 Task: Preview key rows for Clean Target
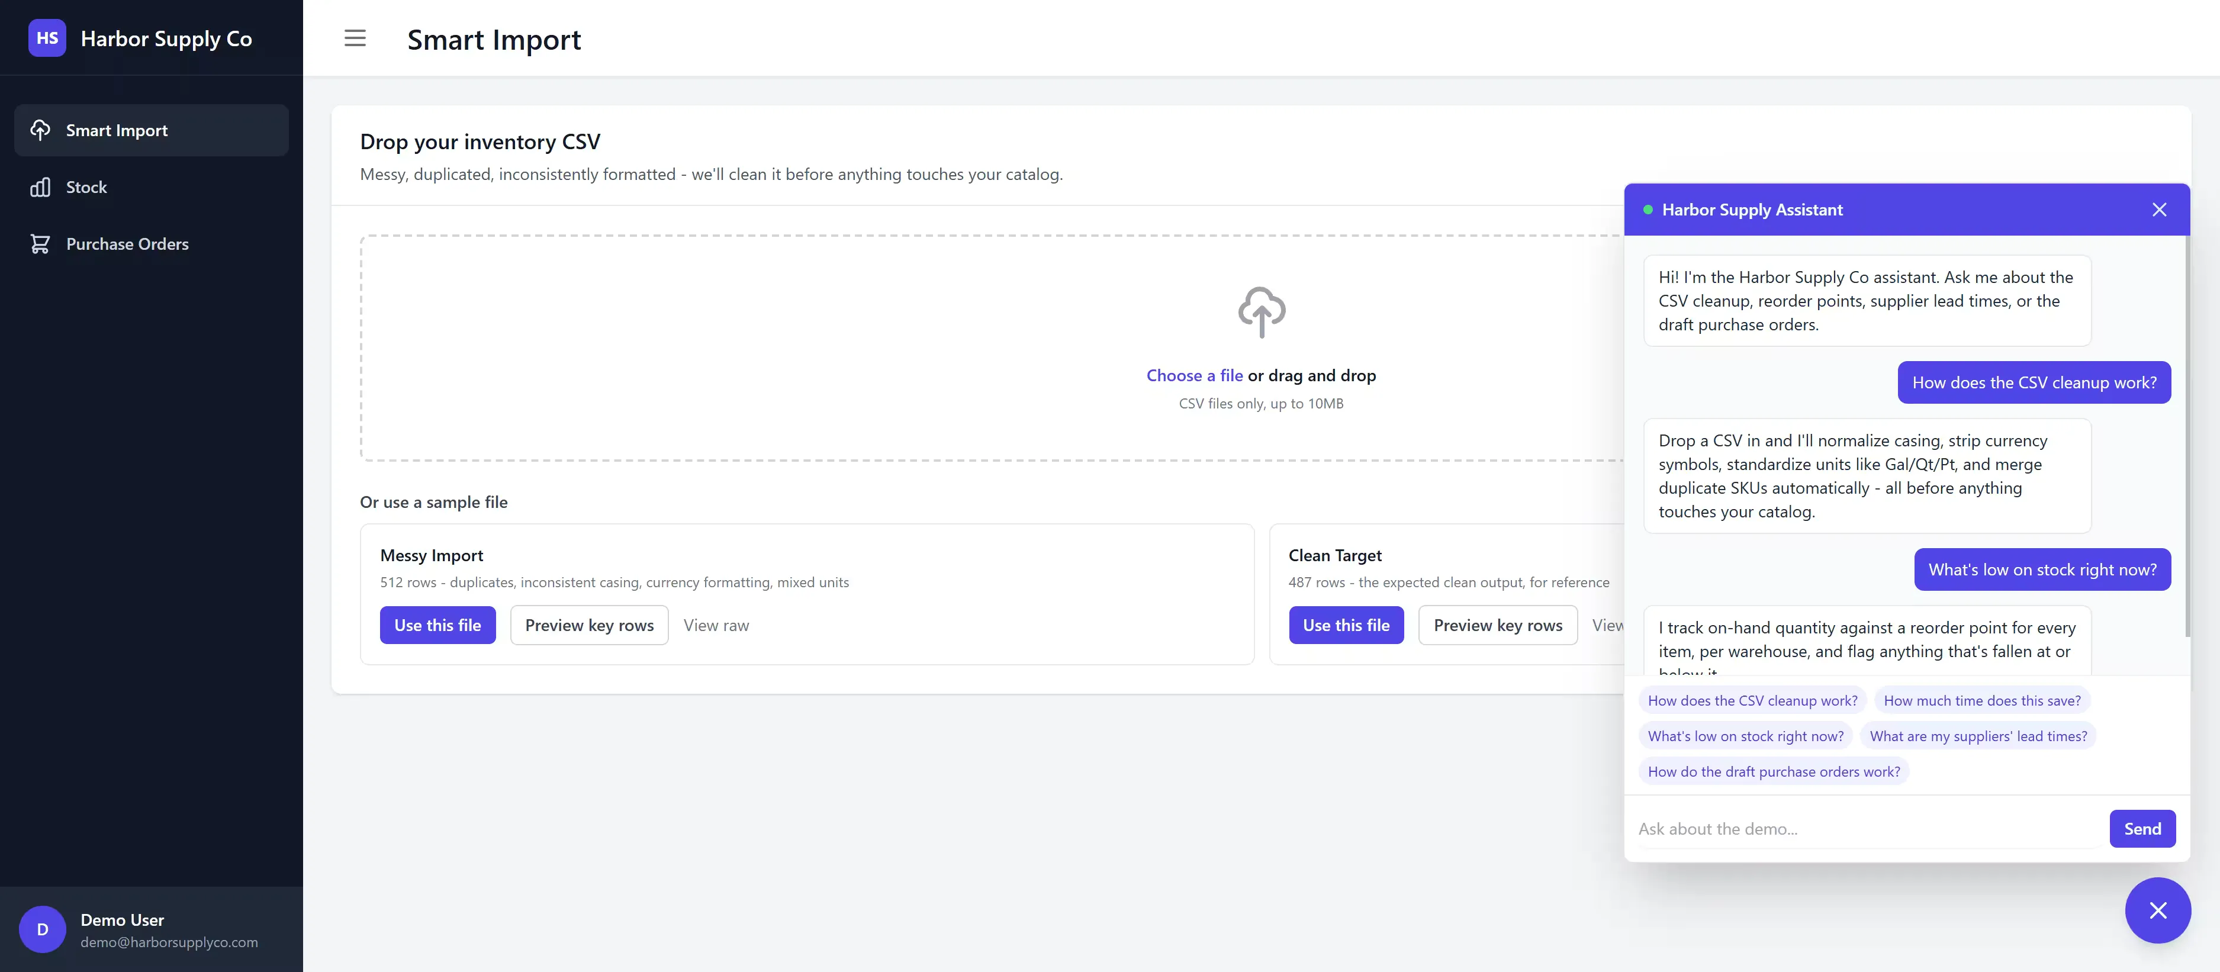pyautogui.click(x=1498, y=625)
